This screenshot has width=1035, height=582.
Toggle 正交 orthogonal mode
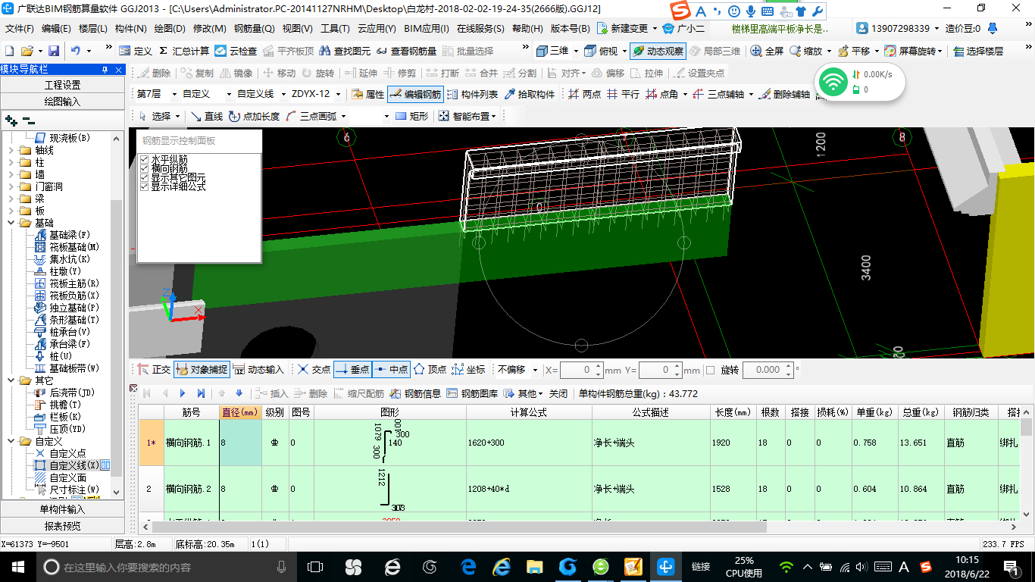point(154,369)
